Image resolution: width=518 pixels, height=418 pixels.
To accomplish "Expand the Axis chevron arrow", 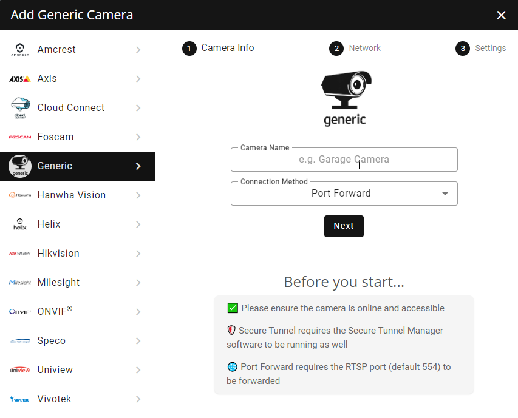I will click(138, 79).
